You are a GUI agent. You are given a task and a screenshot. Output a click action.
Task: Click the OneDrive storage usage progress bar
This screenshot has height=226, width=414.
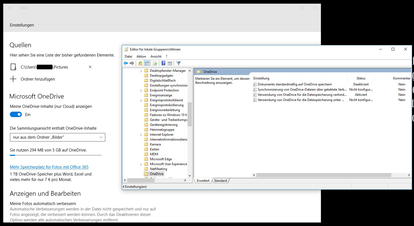(56, 155)
